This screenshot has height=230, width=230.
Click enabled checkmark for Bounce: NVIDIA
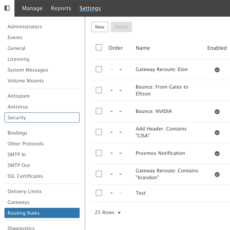217,112
